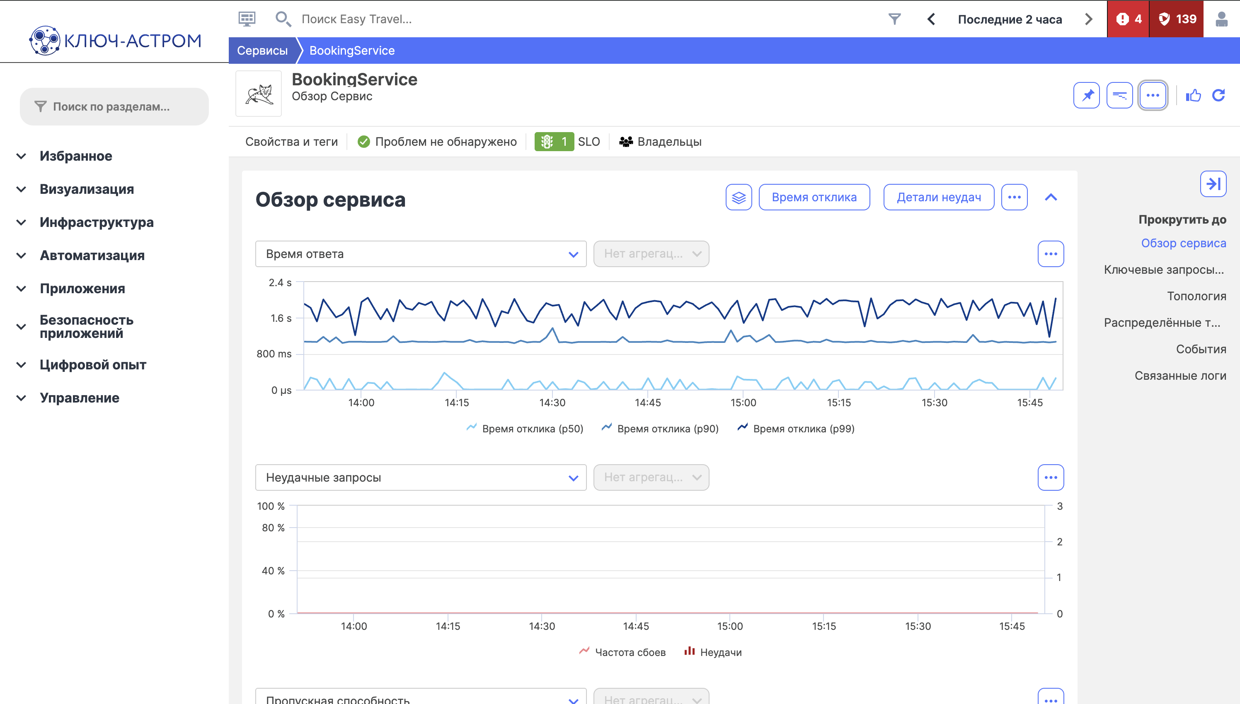Open the Время ответа metric dropdown
Viewport: 1240px width, 704px height.
420,254
